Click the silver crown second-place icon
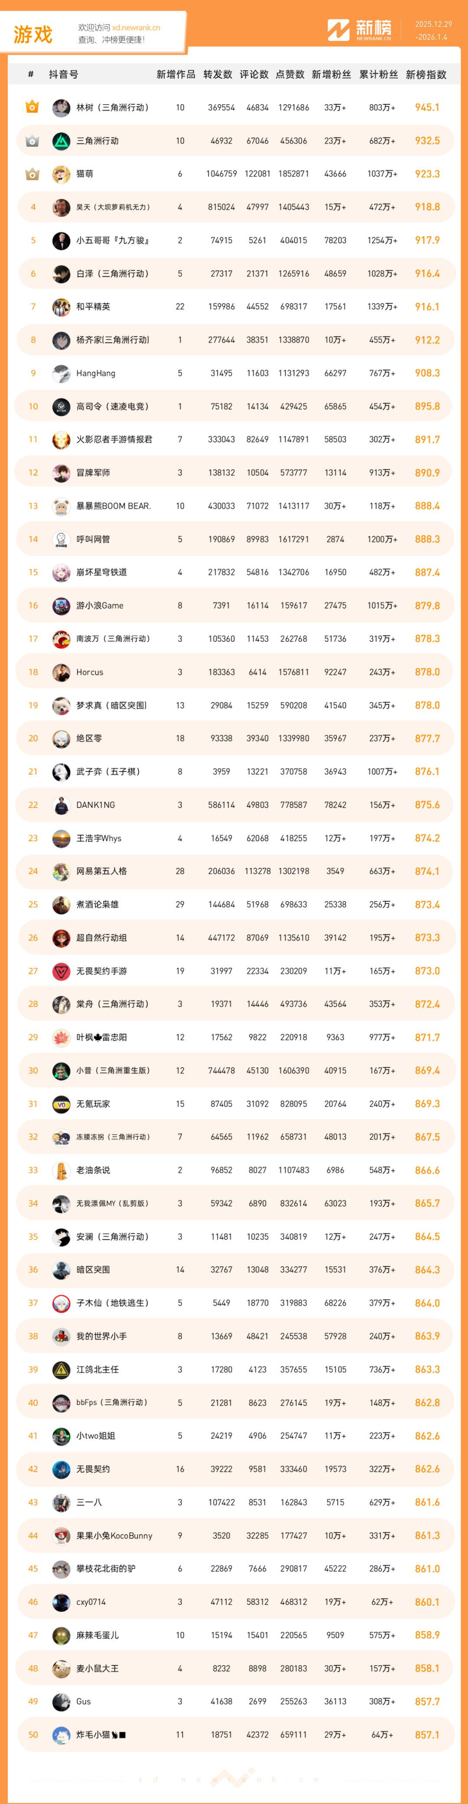The image size is (468, 1804). click(x=32, y=141)
